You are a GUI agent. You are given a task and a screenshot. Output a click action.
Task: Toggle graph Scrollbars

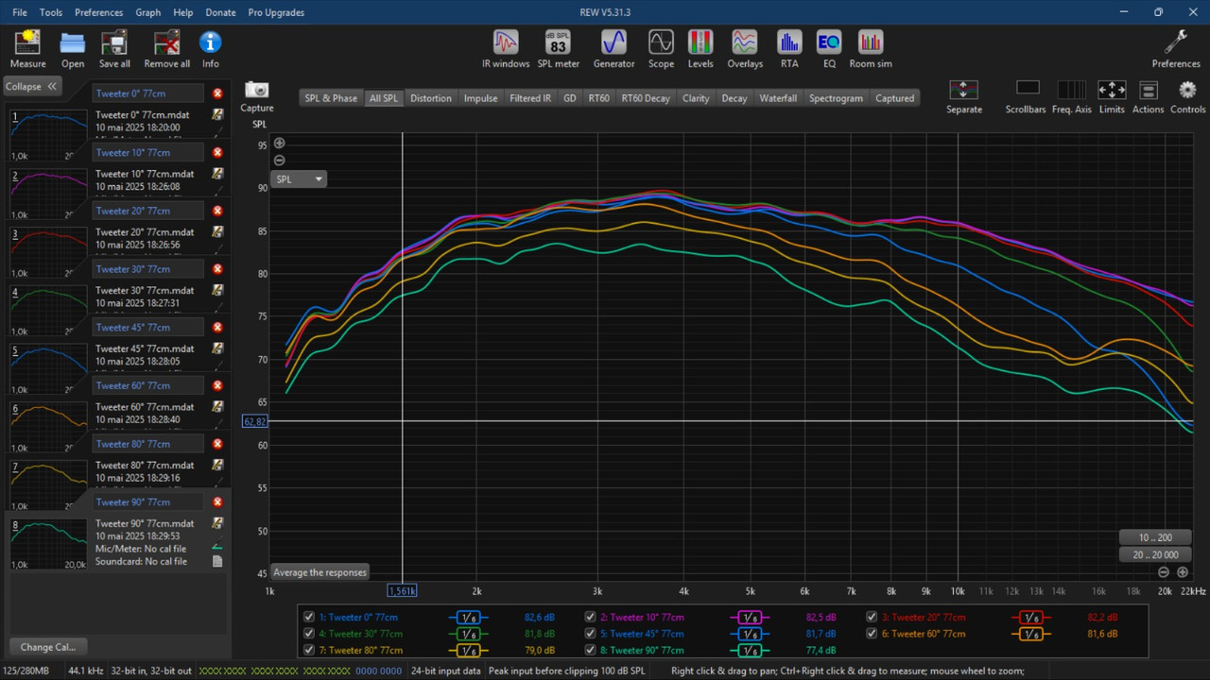(x=1026, y=96)
